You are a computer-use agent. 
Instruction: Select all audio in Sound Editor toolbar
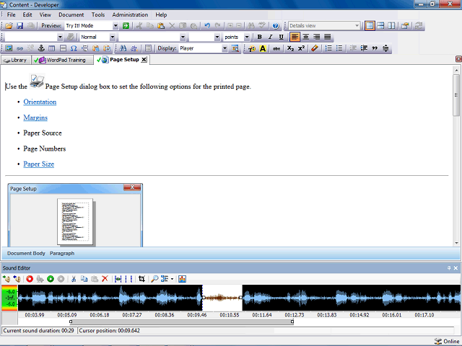pos(118,279)
